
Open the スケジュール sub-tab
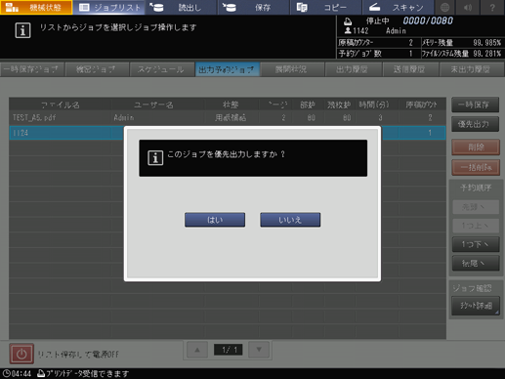161,69
